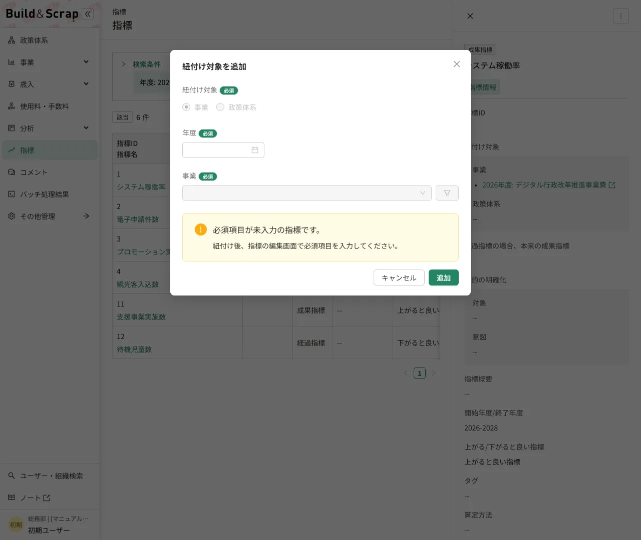Collapse sidebar with double-chevron icon
Viewport: 641px width, 540px height.
click(88, 14)
